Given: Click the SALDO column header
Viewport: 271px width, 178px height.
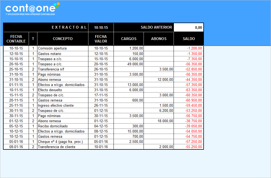Looking at the screenshot, I should 189,39.
